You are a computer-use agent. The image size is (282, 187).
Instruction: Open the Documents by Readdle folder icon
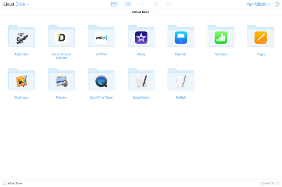pos(61,36)
